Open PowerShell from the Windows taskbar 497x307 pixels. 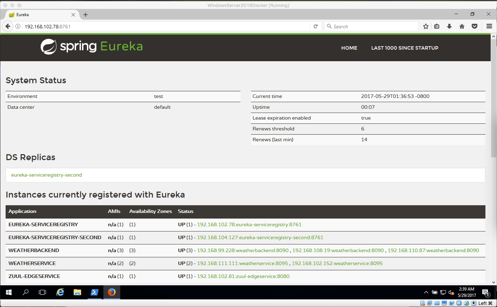pos(94,292)
